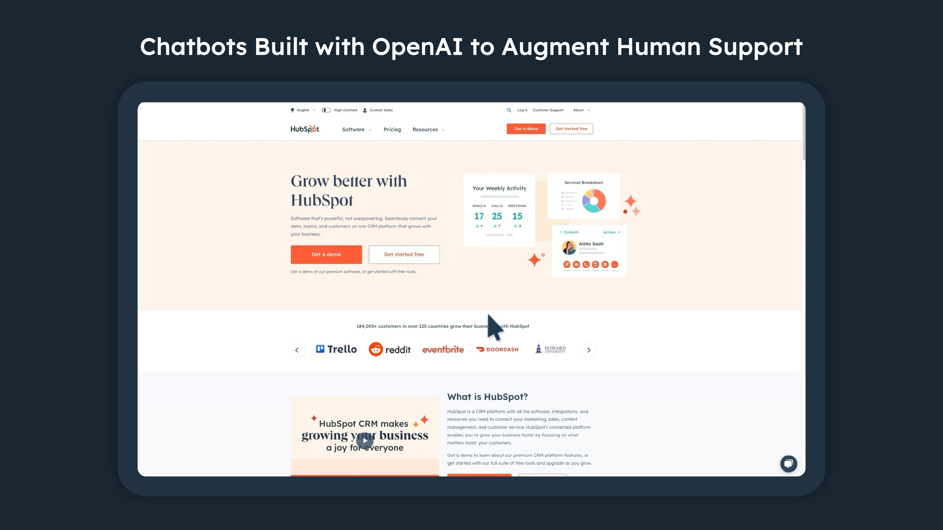This screenshot has width=943, height=530.
Task: Click the Trello logo icon
Action: point(320,349)
